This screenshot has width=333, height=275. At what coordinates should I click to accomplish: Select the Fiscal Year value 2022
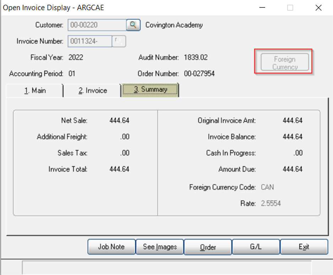coord(76,57)
